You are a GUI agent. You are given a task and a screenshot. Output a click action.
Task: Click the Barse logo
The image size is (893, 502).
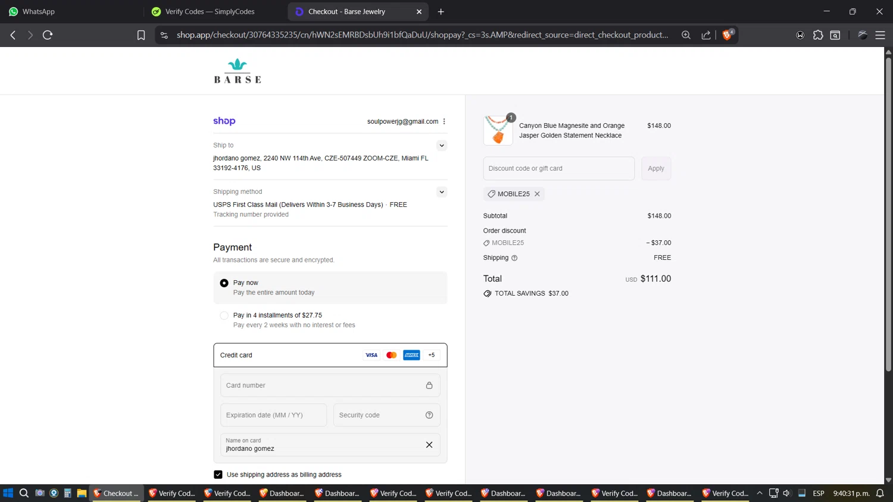coord(238,71)
